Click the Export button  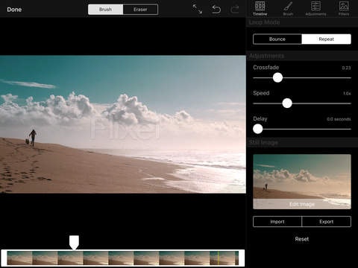pyautogui.click(x=327, y=222)
